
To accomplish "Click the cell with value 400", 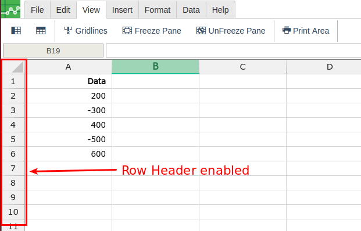I will tap(69, 125).
